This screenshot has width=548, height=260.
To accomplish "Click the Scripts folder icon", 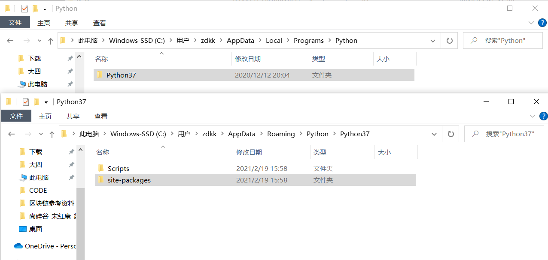I will (x=101, y=168).
